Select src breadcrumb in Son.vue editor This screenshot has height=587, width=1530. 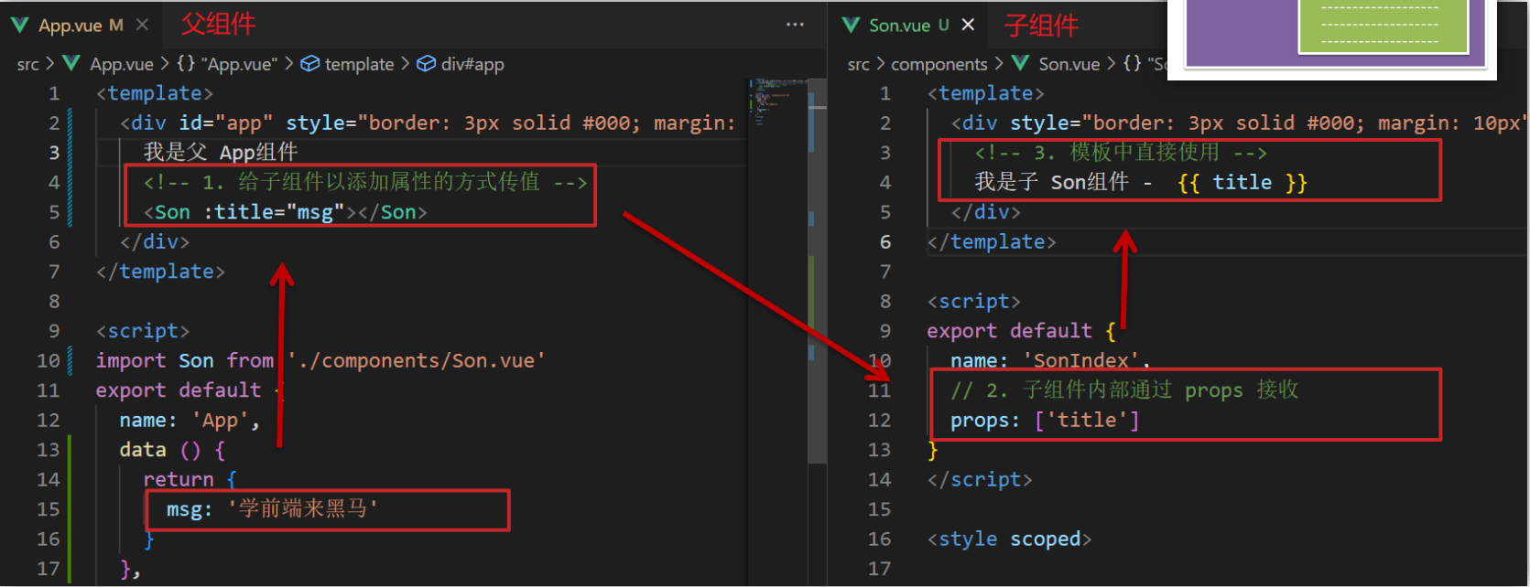click(858, 64)
